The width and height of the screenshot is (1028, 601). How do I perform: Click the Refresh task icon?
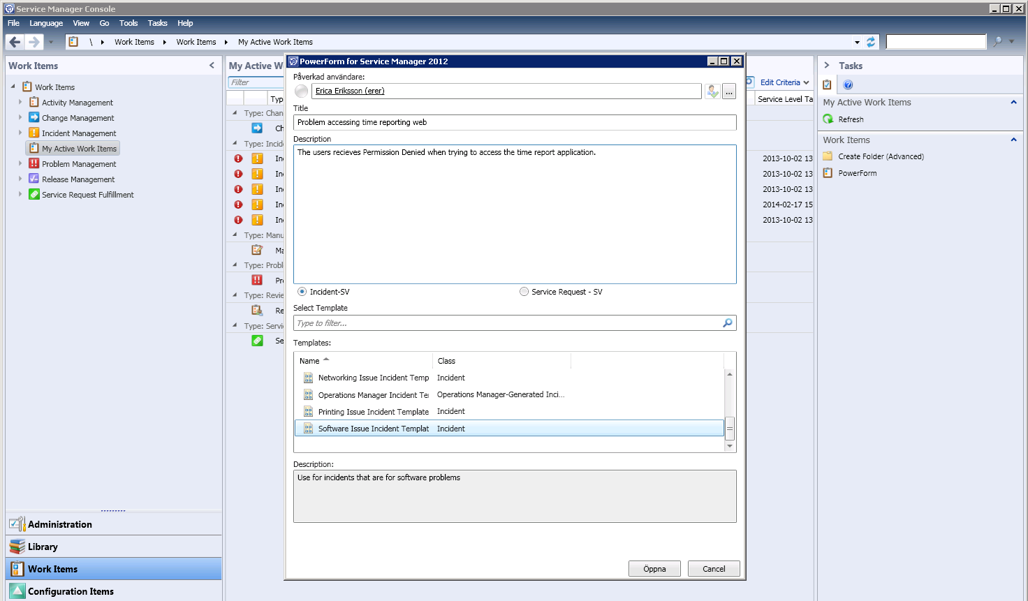828,119
